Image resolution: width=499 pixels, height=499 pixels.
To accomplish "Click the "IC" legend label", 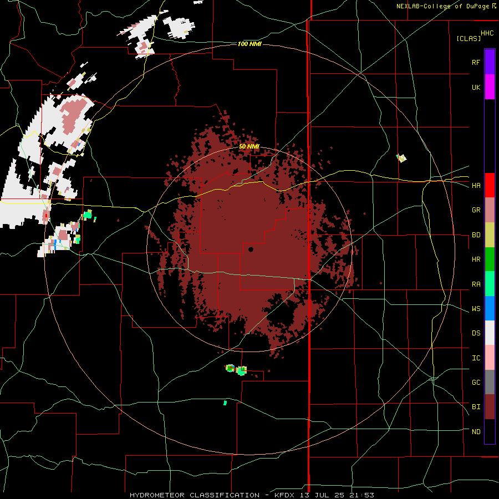I will pyautogui.click(x=476, y=358).
